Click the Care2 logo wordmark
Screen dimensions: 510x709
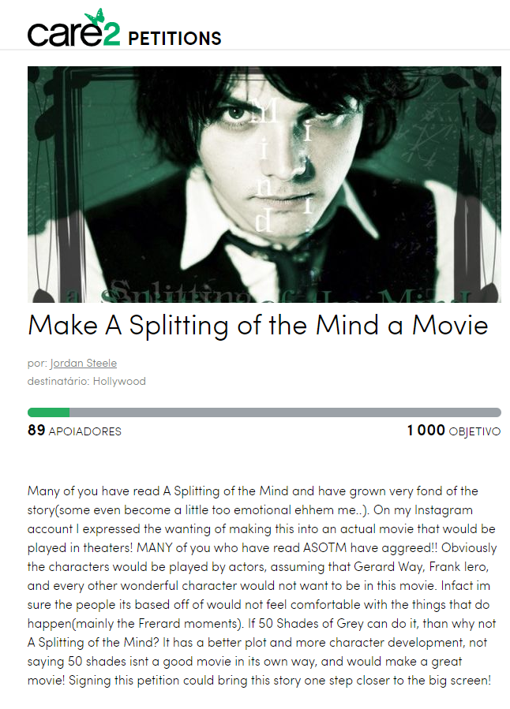(73, 29)
